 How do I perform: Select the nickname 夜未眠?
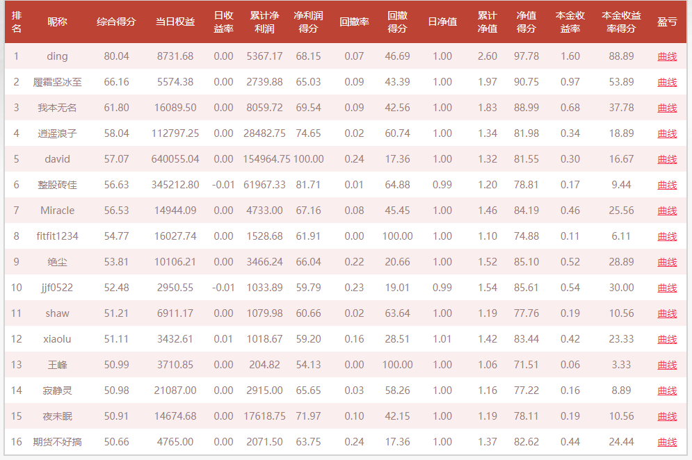pos(57,416)
